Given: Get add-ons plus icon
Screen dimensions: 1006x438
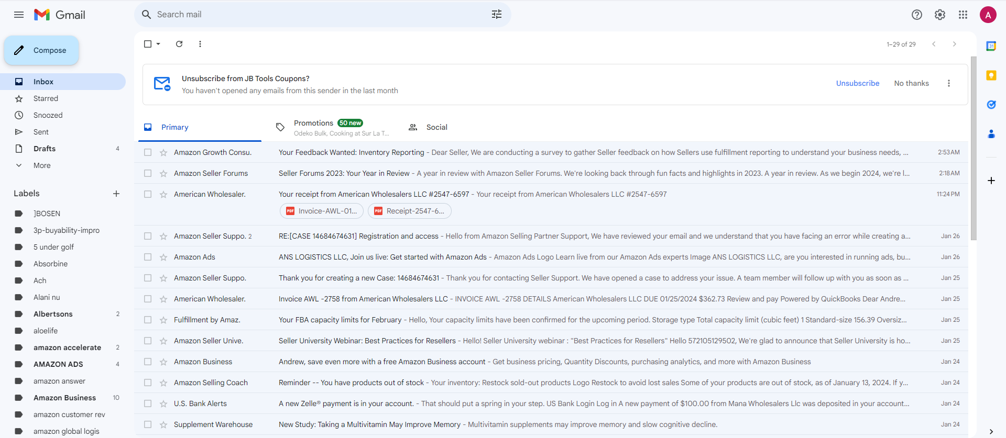Looking at the screenshot, I should point(991,181).
